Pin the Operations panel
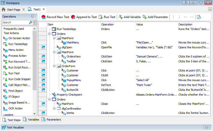This screenshot has height=131, width=213. [32, 16]
